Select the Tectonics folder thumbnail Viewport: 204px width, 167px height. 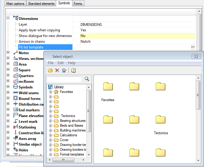tap(161, 119)
